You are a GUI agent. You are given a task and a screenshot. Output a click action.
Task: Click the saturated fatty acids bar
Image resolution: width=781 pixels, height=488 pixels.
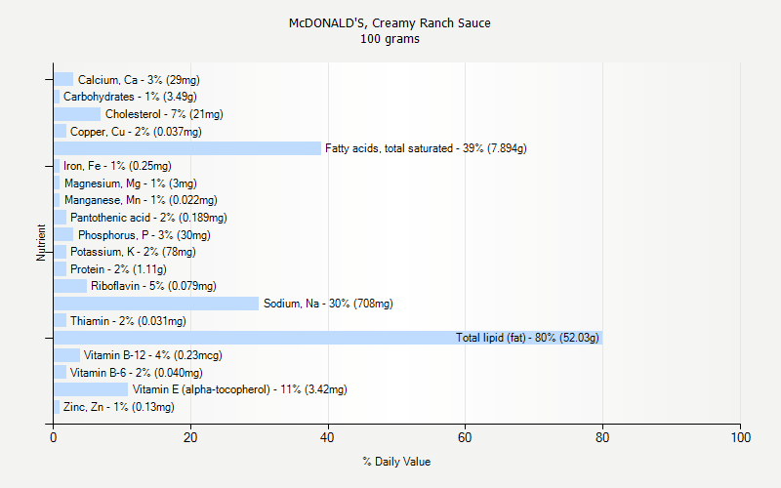[187, 148]
